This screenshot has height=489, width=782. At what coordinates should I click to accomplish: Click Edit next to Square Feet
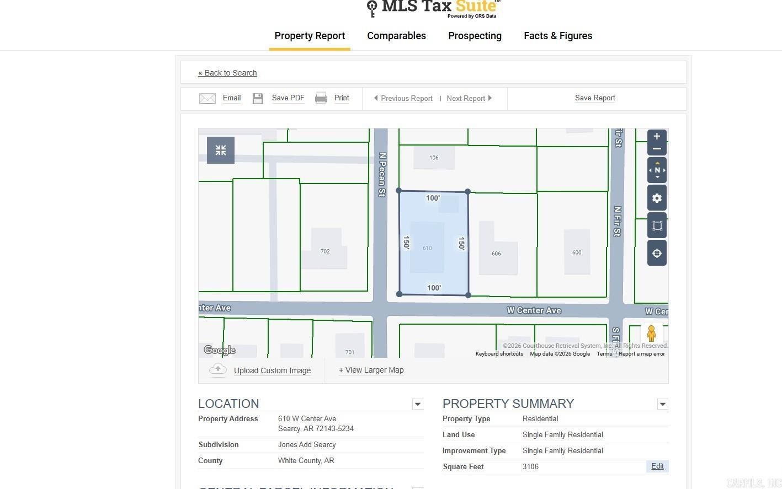click(657, 466)
